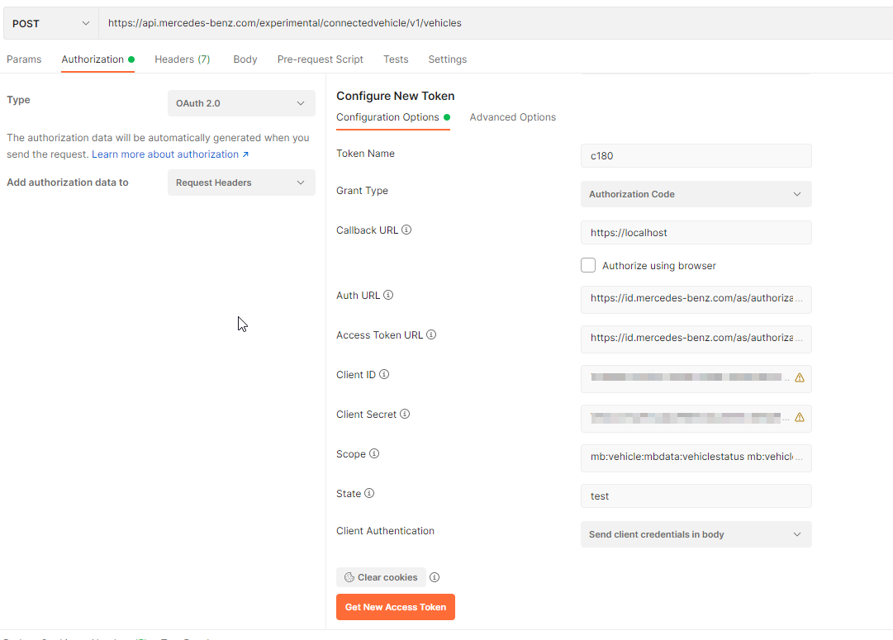Click Get New Access Token button
This screenshot has width=893, height=640.
pos(396,607)
